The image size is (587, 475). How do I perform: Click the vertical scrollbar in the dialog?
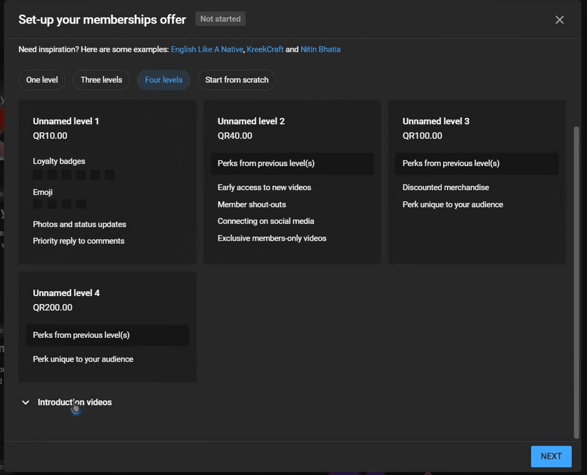coord(576,281)
